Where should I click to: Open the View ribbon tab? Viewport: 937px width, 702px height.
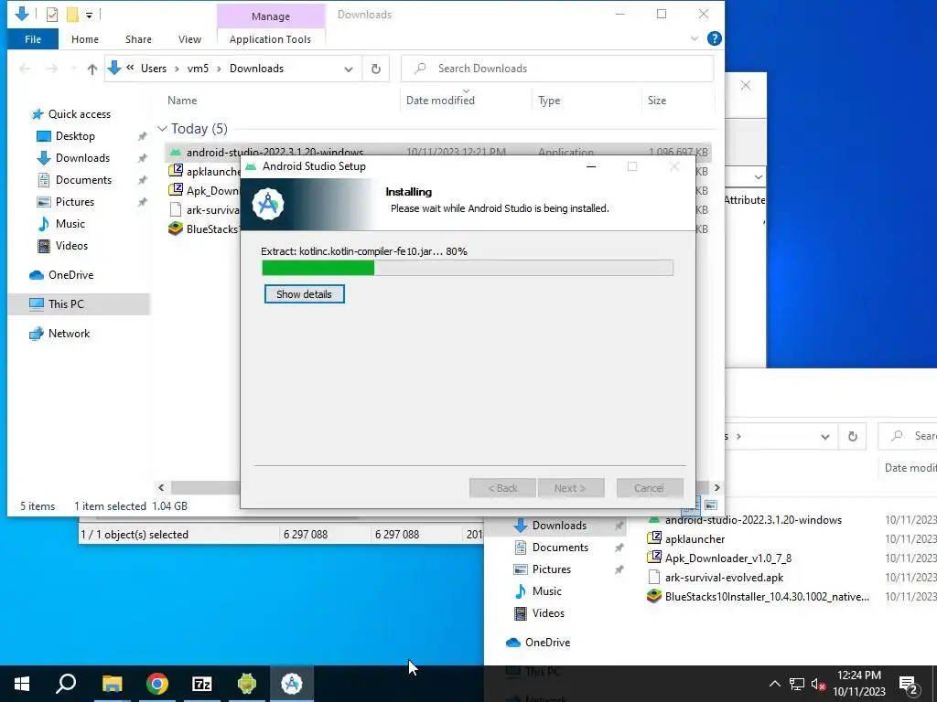click(189, 39)
